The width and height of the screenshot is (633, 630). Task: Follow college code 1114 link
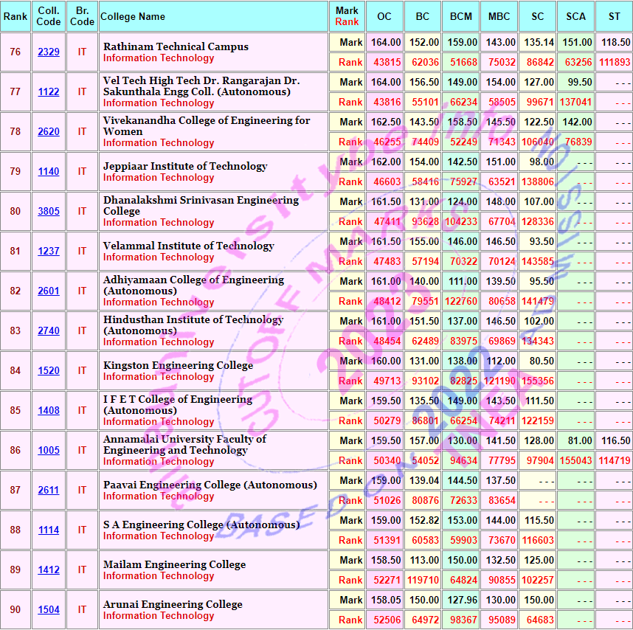coord(49,530)
